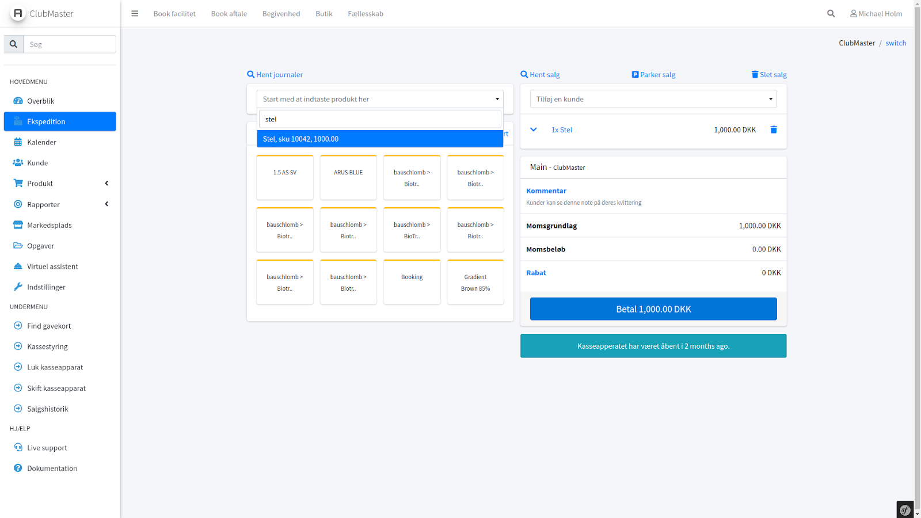Viewport: 921px width, 518px height.
Task: Open Book facilitet in top navigation
Action: pyautogui.click(x=174, y=14)
